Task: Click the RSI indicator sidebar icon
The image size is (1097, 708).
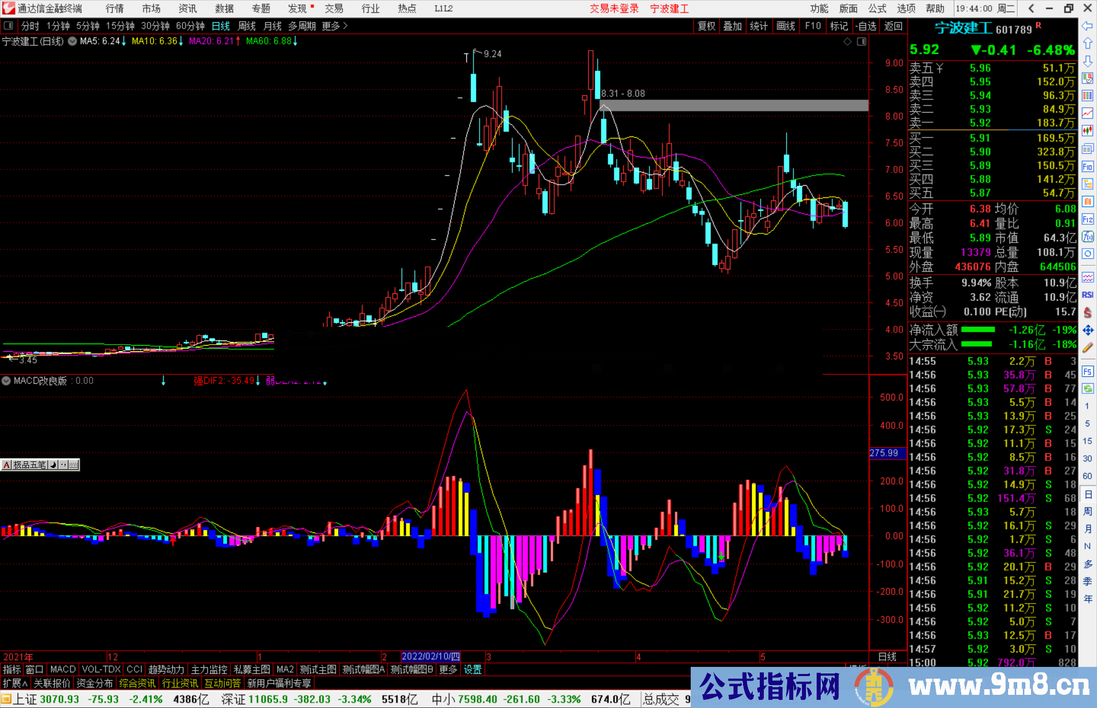Action: click(x=1087, y=295)
